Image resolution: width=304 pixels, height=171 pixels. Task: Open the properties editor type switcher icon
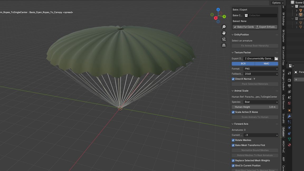[291, 66]
